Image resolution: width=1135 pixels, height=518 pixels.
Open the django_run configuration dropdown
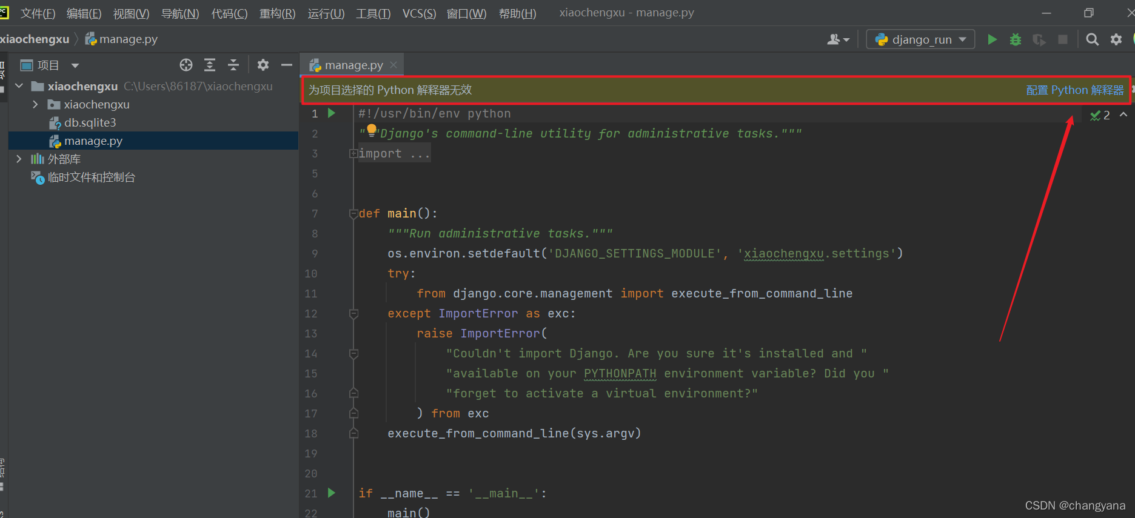pyautogui.click(x=920, y=39)
